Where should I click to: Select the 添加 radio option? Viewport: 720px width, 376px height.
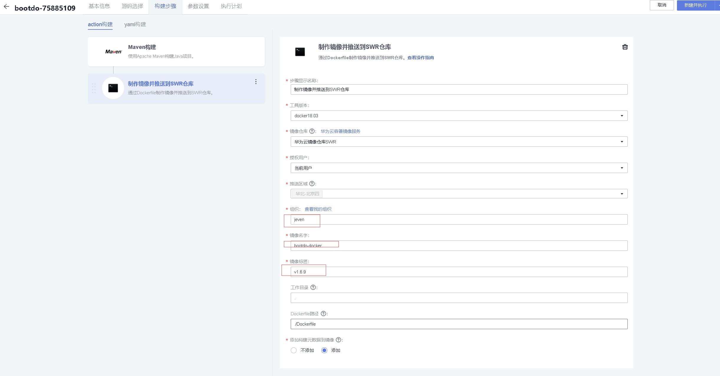click(x=324, y=350)
